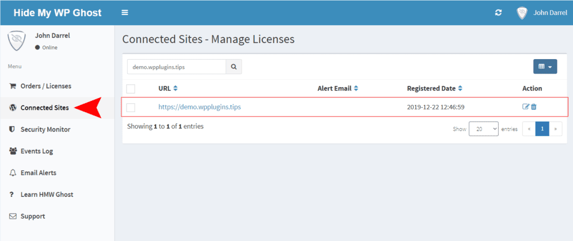The height and width of the screenshot is (241, 573).
Task: Click the sidebar shield avatar image
Action: 17,41
